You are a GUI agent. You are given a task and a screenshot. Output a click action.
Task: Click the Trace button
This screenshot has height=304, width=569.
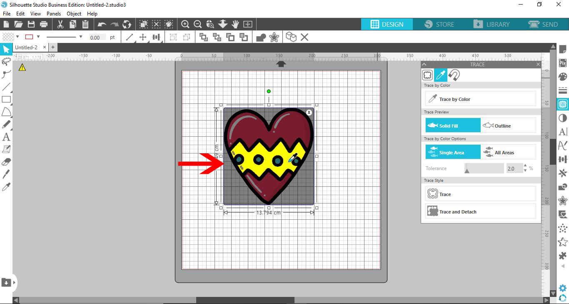pos(481,194)
